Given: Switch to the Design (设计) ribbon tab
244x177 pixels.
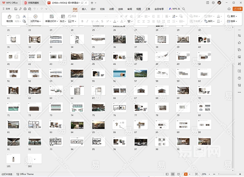Looking at the screenshot, I should pyautogui.click(x=93, y=9).
